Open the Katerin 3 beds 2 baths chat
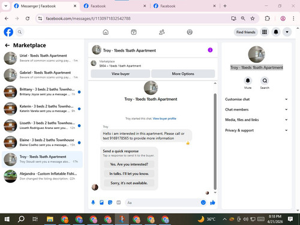 click(x=42, y=109)
